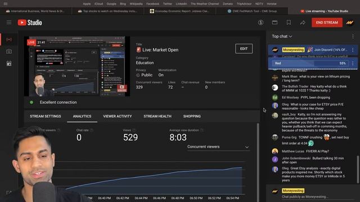The height and width of the screenshot is (202, 360).
Task: Open The Weather Channel bookmark
Action: 205,4
